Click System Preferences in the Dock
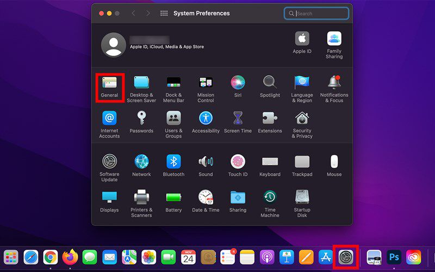This screenshot has width=435, height=272. click(346, 257)
